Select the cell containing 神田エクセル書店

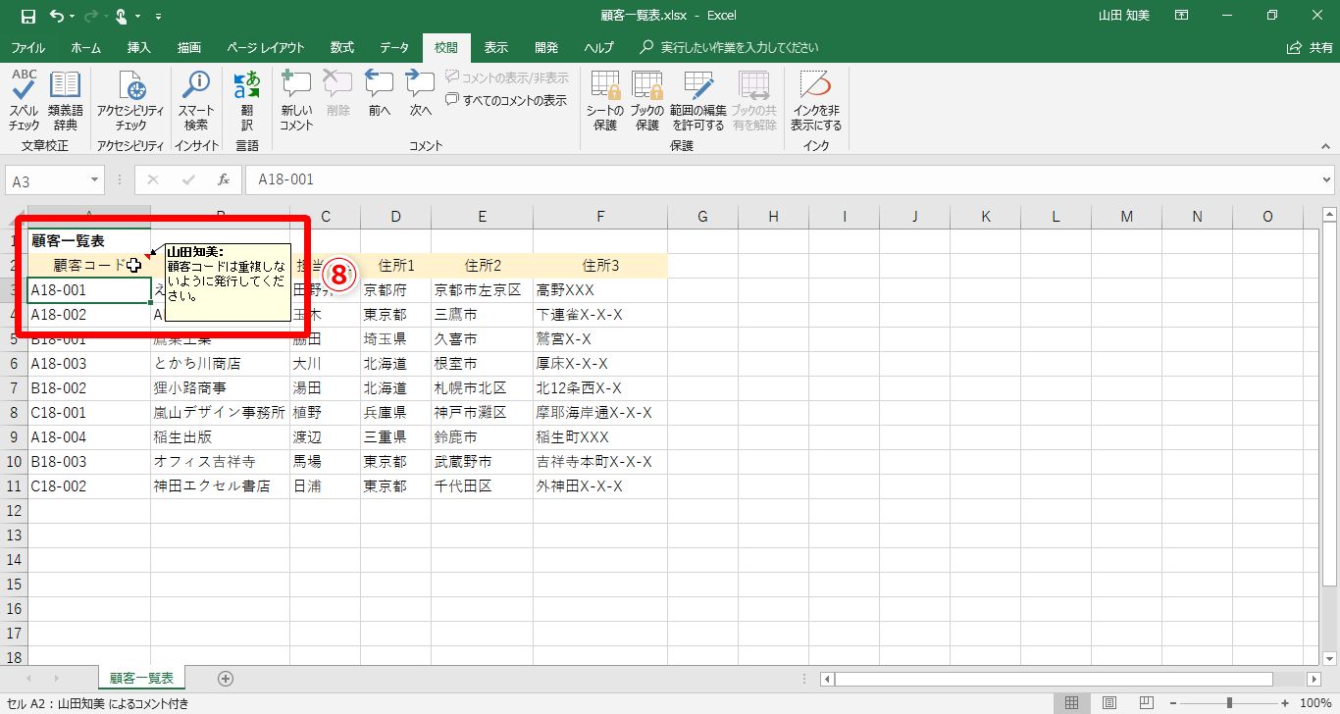pyautogui.click(x=220, y=486)
